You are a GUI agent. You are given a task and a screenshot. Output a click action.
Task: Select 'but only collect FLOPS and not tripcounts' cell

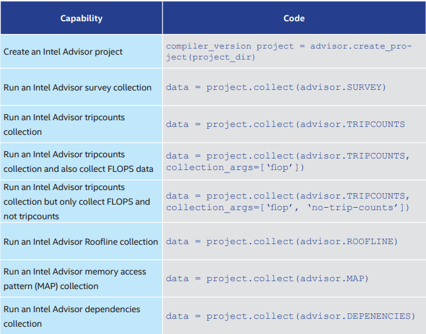tap(81, 202)
